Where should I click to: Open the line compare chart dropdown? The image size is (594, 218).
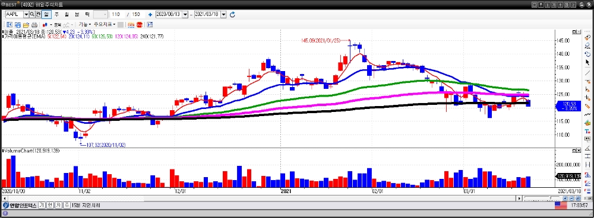(x=72, y=25)
